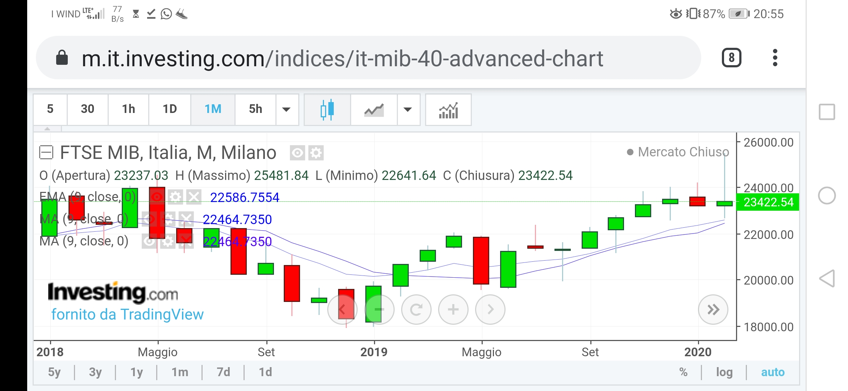Open the browser tabs switcher

731,58
